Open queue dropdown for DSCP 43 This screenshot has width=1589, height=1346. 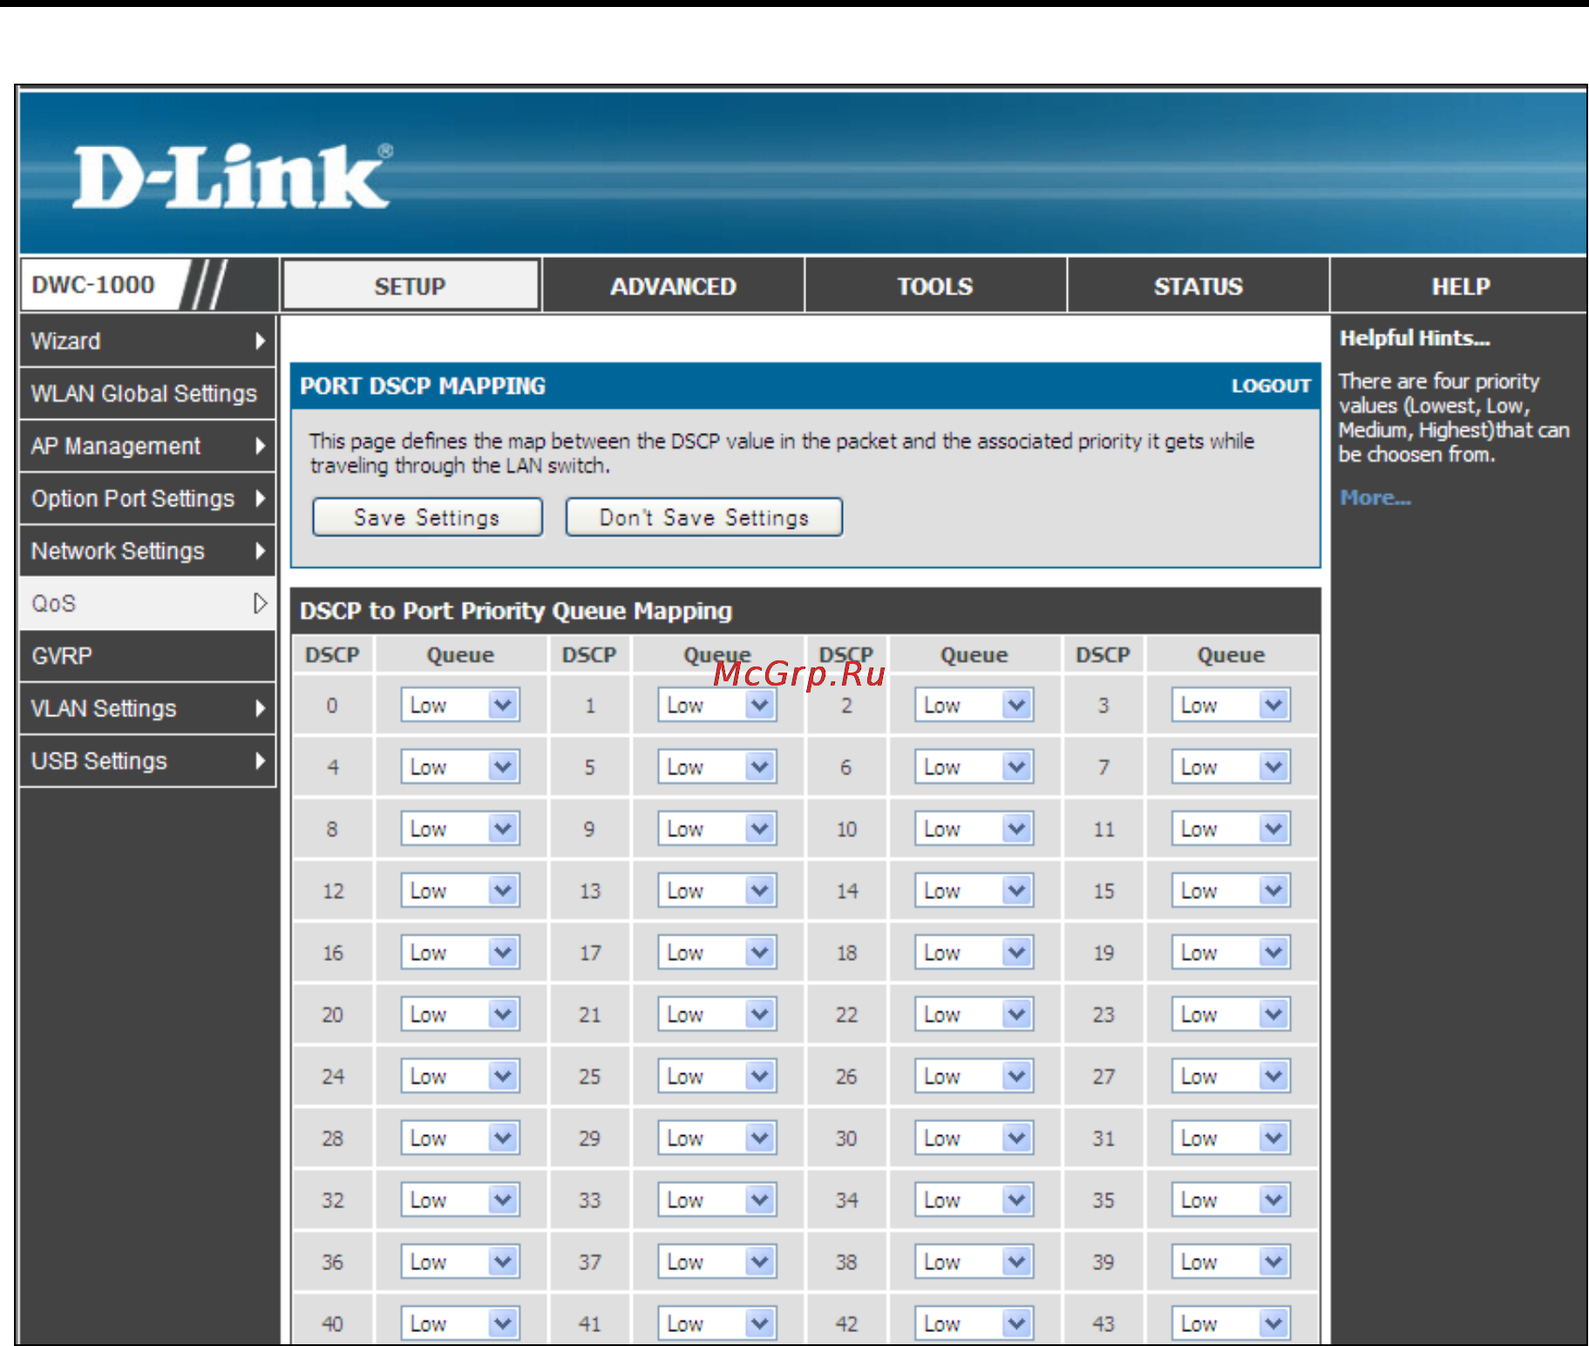[1231, 1323]
